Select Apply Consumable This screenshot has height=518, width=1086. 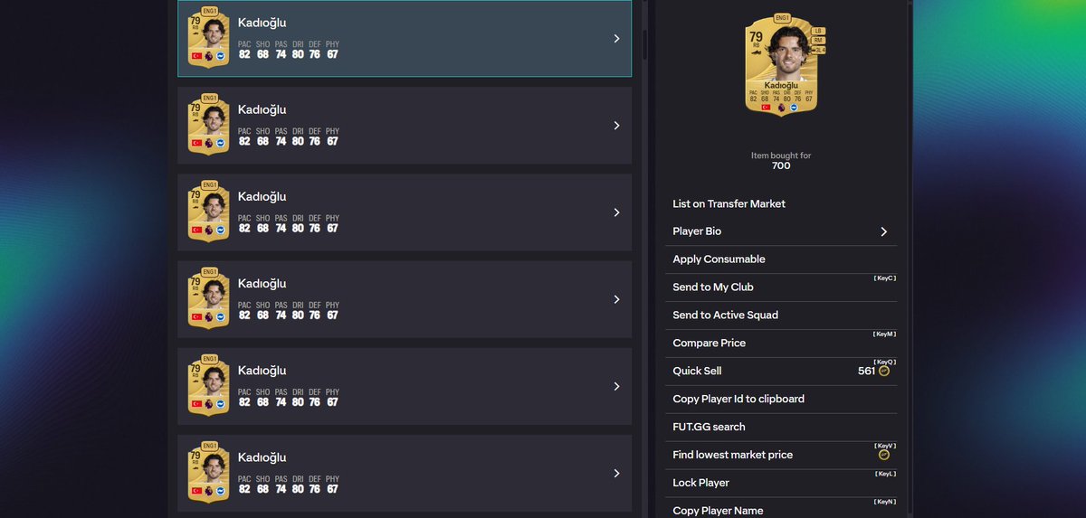pyautogui.click(x=780, y=259)
